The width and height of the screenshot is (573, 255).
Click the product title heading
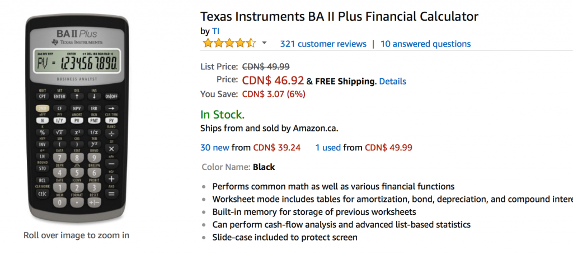(339, 16)
